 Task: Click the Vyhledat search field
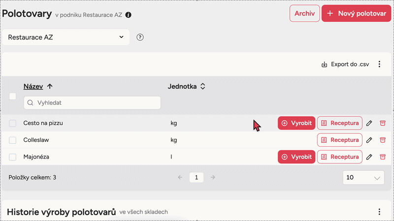(92, 103)
